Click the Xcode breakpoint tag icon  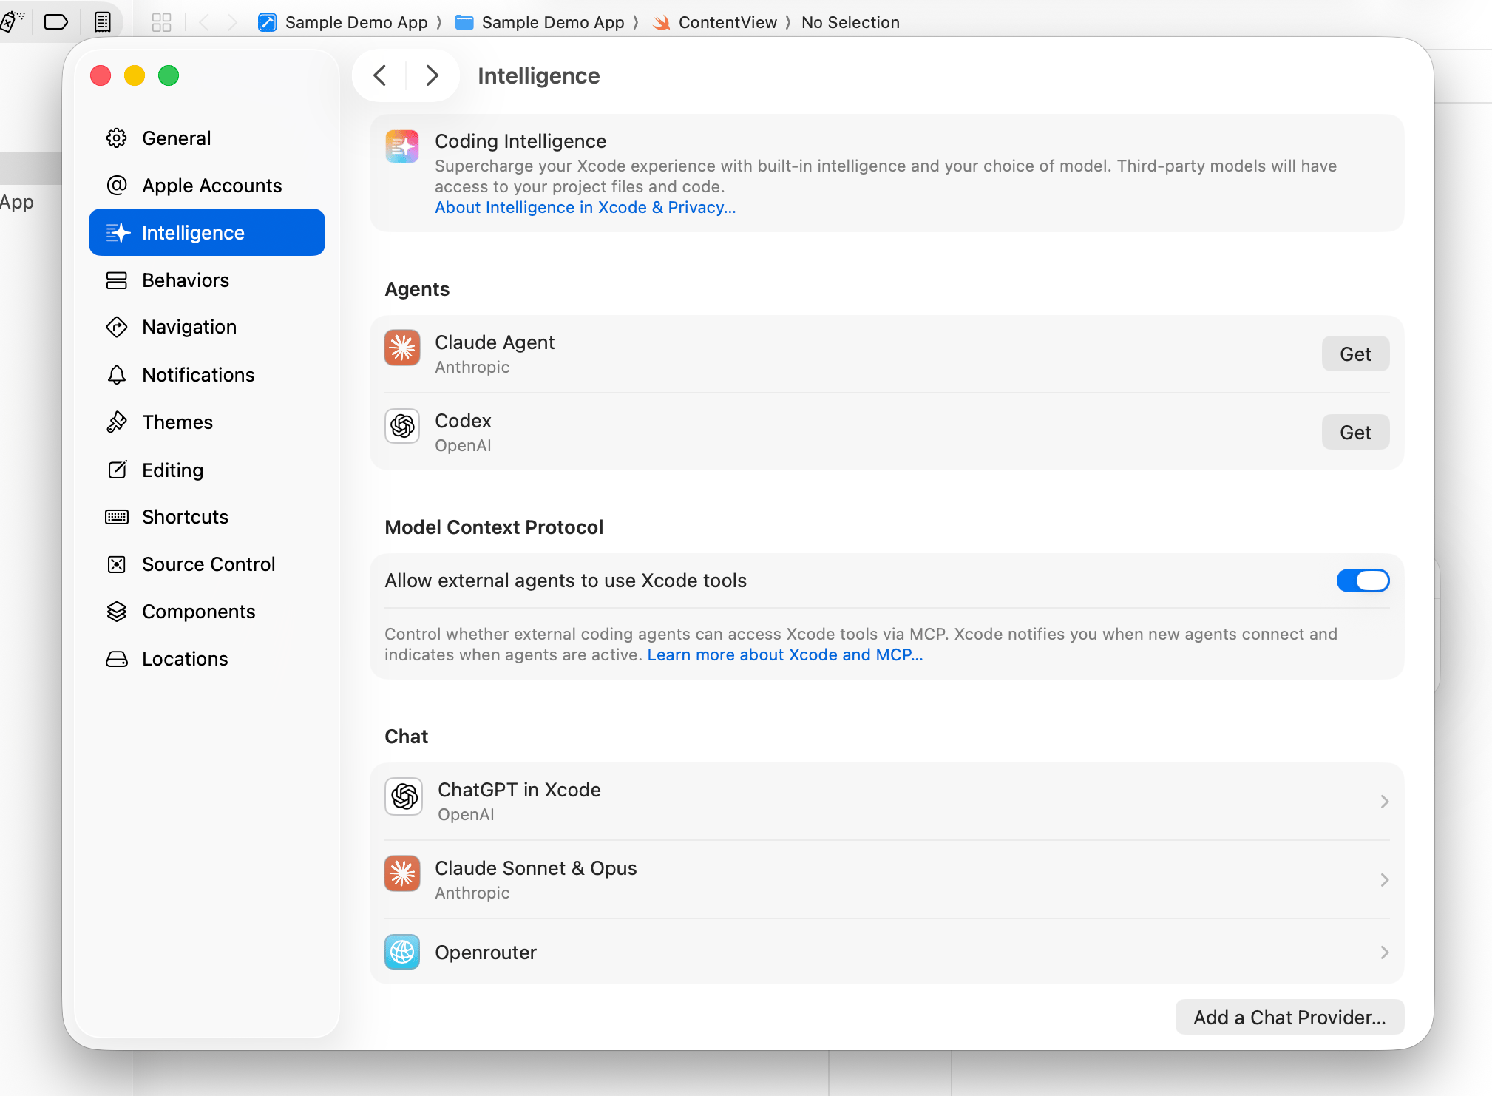(56, 22)
